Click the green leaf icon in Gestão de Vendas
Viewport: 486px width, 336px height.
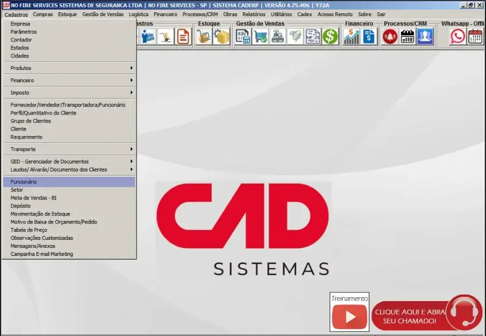(295, 37)
